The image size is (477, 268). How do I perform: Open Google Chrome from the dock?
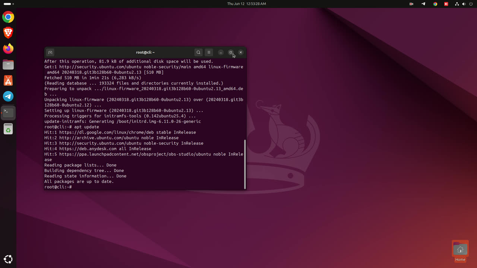click(x=8, y=17)
